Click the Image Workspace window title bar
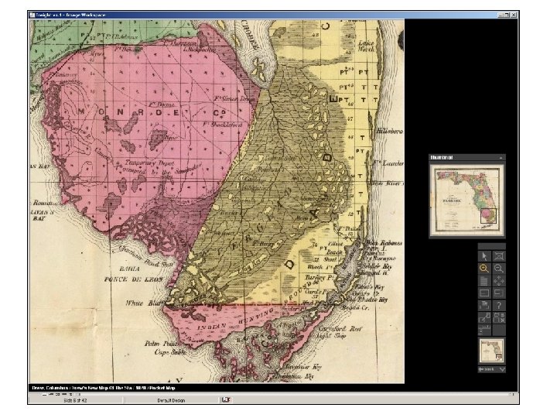The image size is (557, 418). (273, 15)
